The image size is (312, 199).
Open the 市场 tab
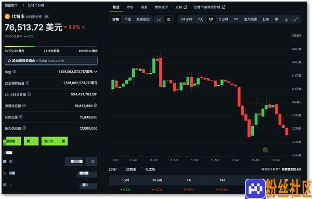tap(130, 7)
